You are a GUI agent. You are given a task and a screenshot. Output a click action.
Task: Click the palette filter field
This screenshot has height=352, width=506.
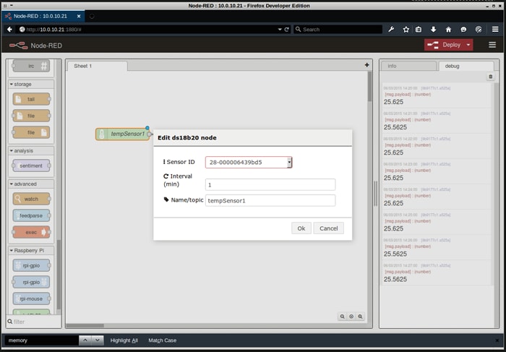pos(33,322)
